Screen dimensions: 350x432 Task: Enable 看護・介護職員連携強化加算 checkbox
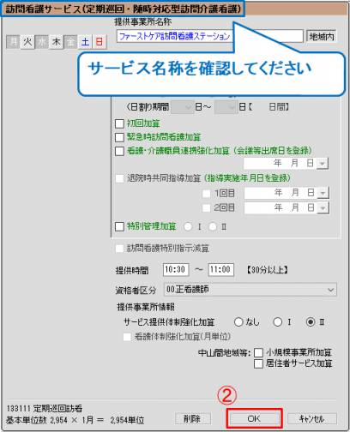(x=119, y=151)
